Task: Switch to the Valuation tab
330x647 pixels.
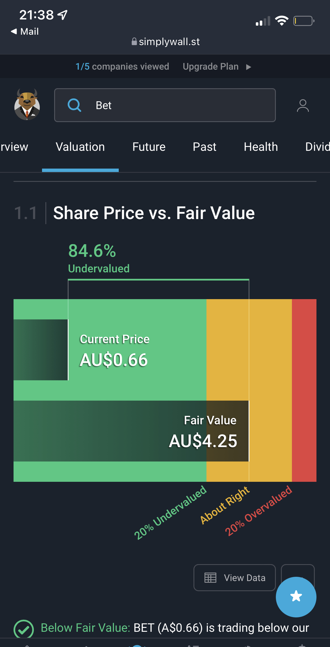Action: pyautogui.click(x=80, y=147)
